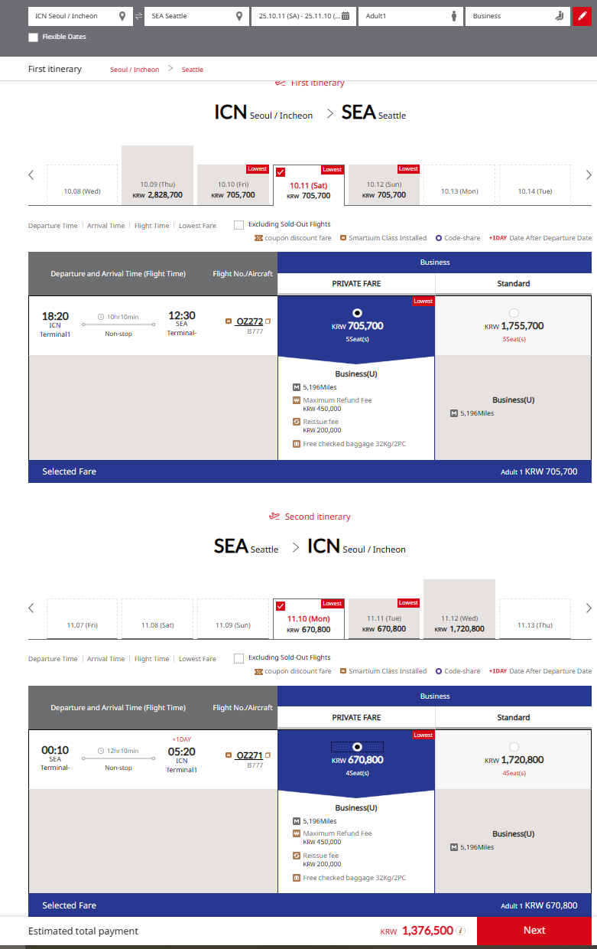This screenshot has height=949, width=597.
Task: Check Excluding Sold-Out Flights for first itinerary
Action: pyautogui.click(x=239, y=225)
